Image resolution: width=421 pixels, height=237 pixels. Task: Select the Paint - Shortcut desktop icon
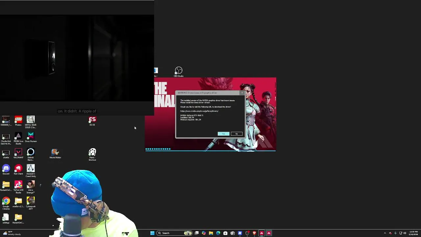point(92,155)
